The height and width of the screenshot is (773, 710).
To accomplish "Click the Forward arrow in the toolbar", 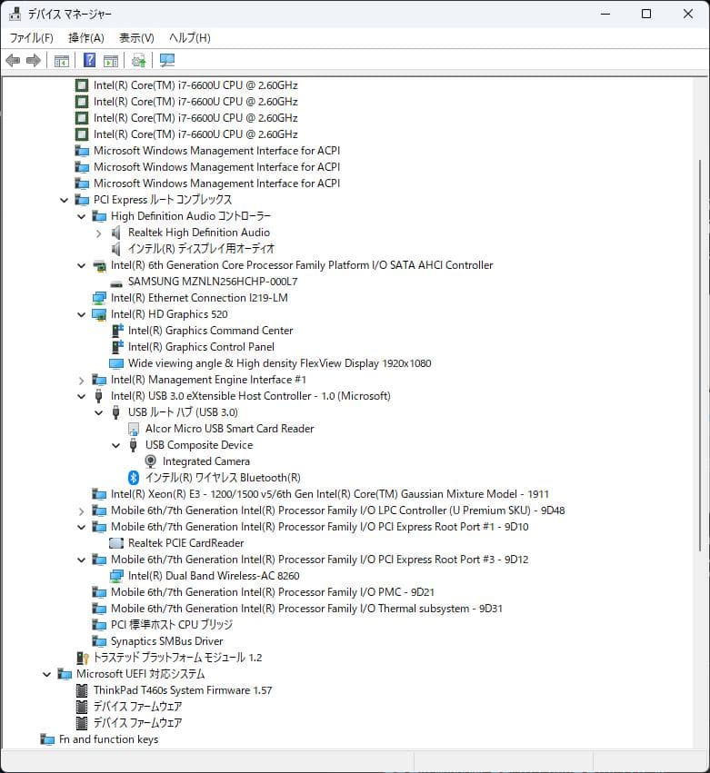I will pos(34,61).
